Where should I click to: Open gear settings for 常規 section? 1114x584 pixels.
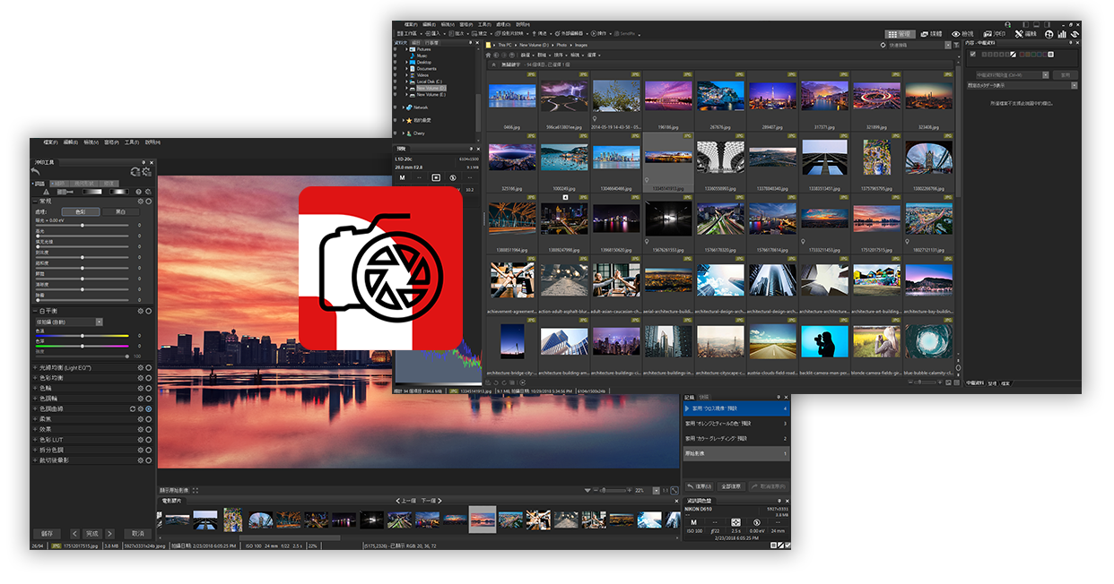pyautogui.click(x=140, y=202)
